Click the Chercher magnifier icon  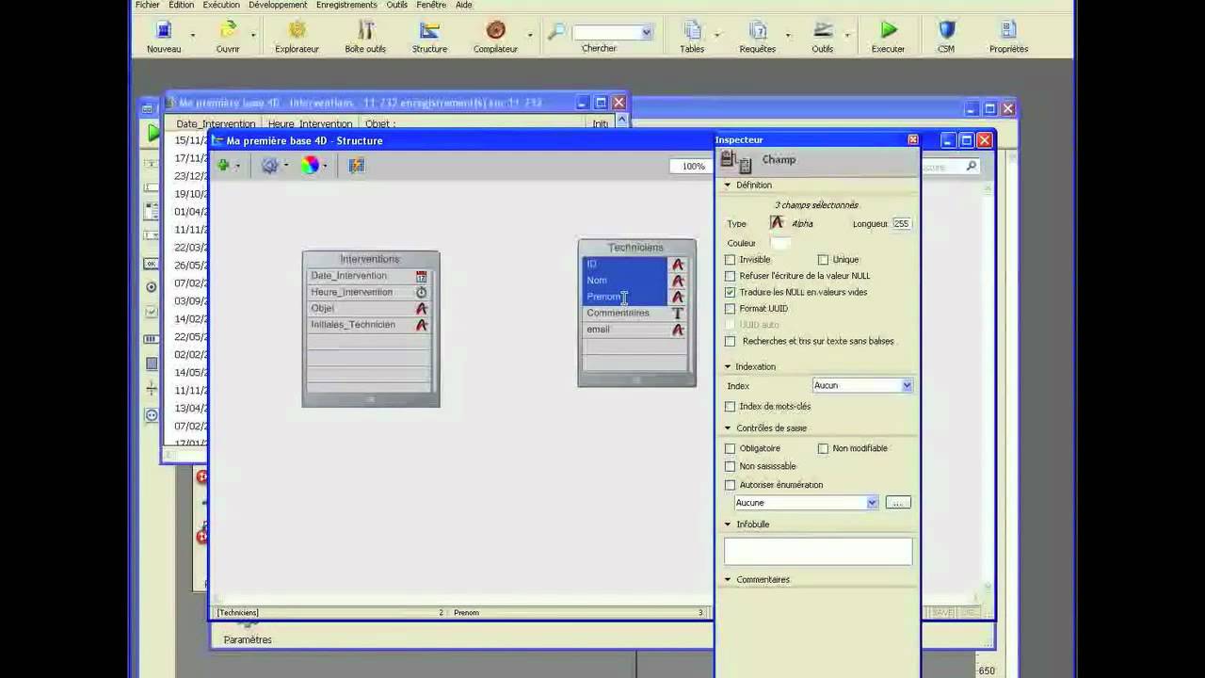pos(556,32)
